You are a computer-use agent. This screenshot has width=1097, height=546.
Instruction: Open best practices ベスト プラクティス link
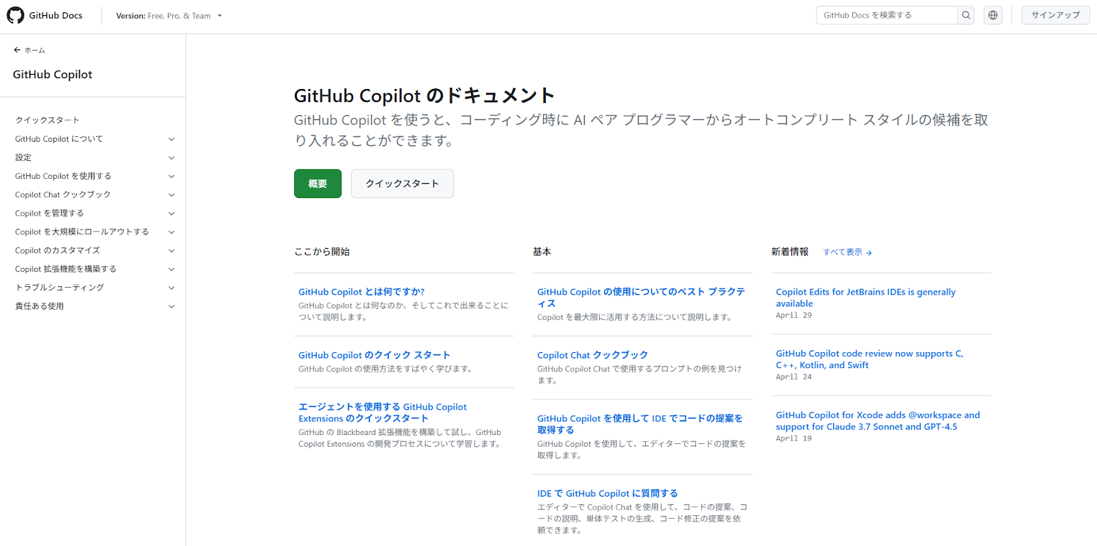tap(641, 297)
